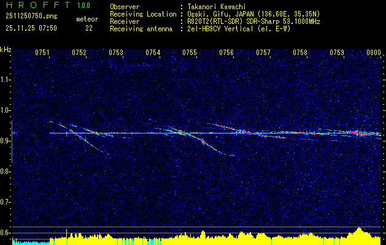This screenshot has width=386, height=245.
Task: Click the meteor count value 22
Action: [x=90, y=28]
